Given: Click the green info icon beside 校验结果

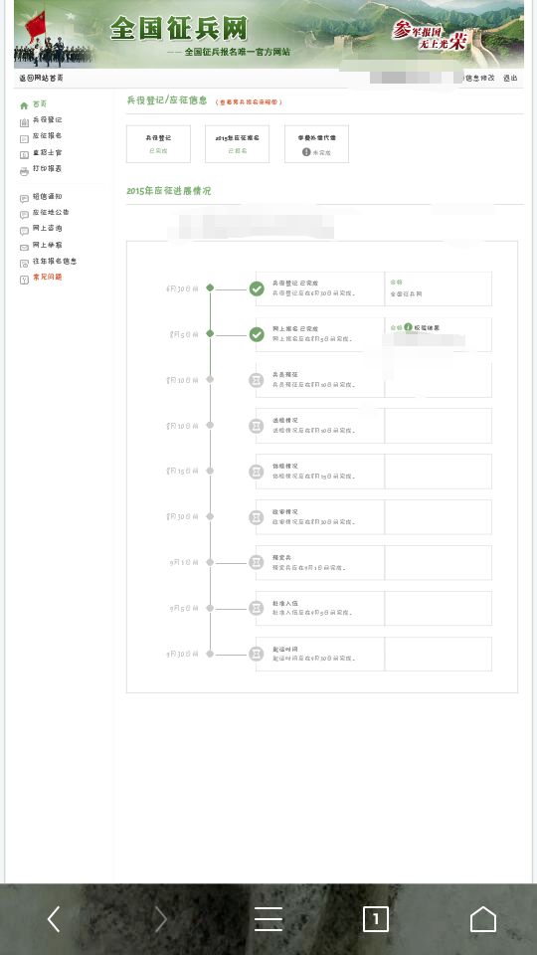Looking at the screenshot, I should pyautogui.click(x=408, y=327).
